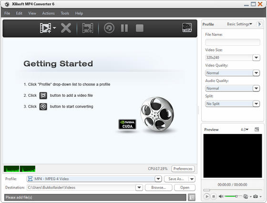Screen dimensions: 267x203
Task: Expand the Video Size dropdown
Action: (256, 58)
